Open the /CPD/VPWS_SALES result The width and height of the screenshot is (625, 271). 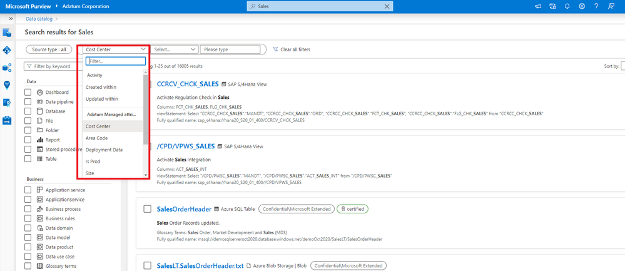point(186,146)
